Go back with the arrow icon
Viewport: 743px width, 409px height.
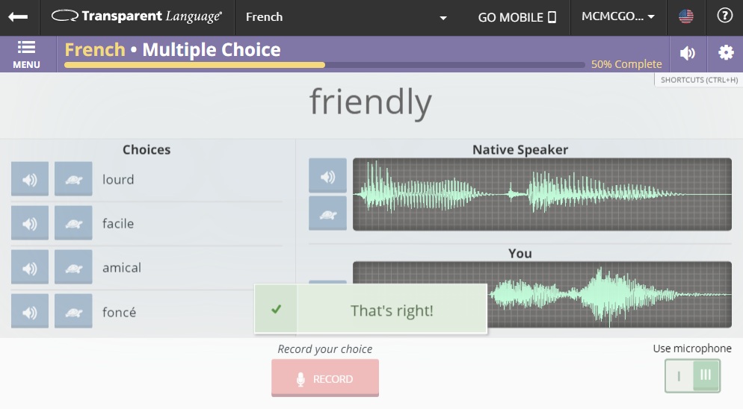(x=19, y=16)
